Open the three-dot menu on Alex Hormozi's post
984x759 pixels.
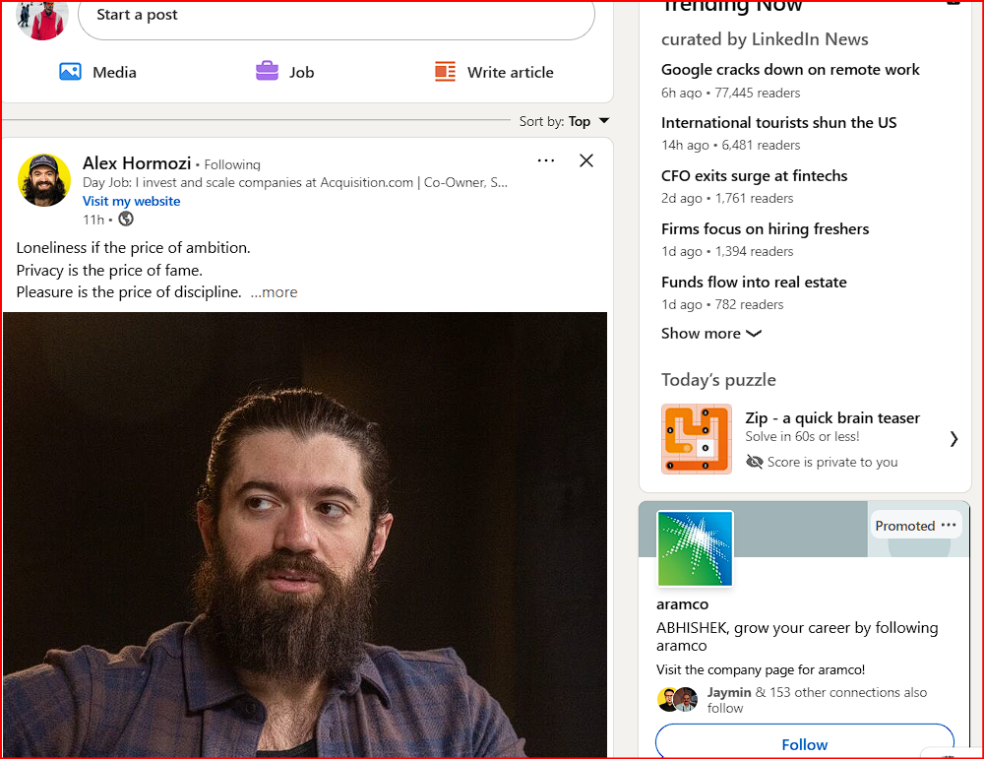point(546,160)
